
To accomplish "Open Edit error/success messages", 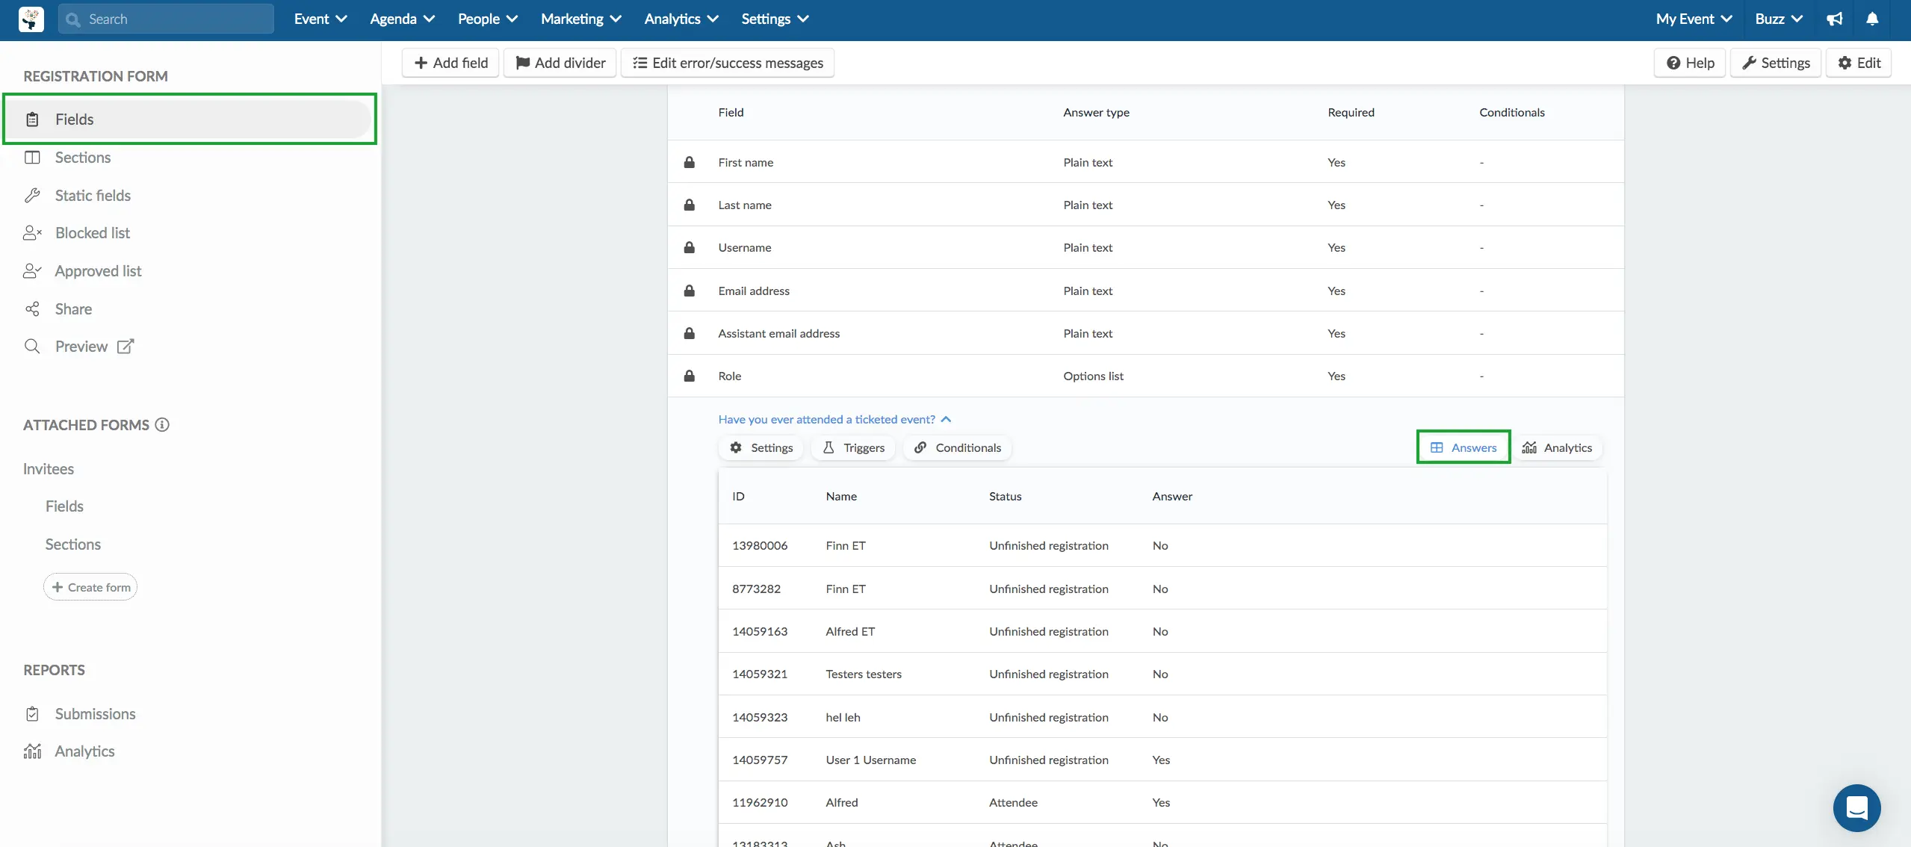I will (x=728, y=63).
